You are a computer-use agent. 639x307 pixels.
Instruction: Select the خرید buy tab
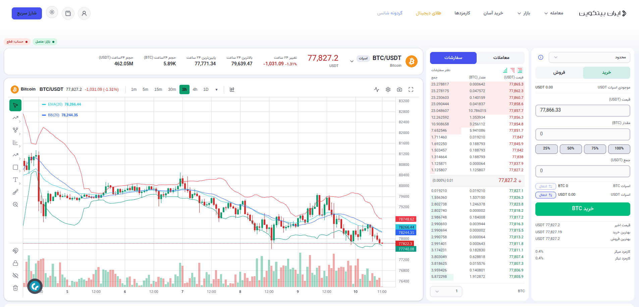[606, 72]
